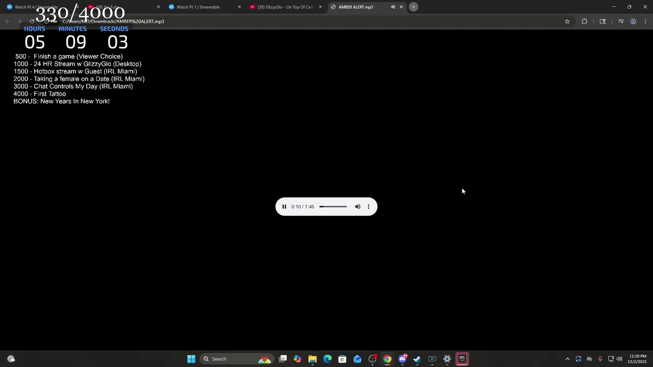Open the Chrome three-dot menu
The image size is (653, 367).
point(645,21)
